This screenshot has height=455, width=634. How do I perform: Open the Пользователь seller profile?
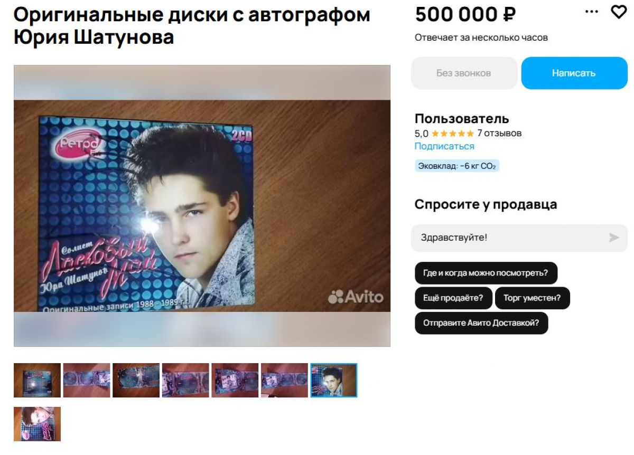pyautogui.click(x=462, y=119)
